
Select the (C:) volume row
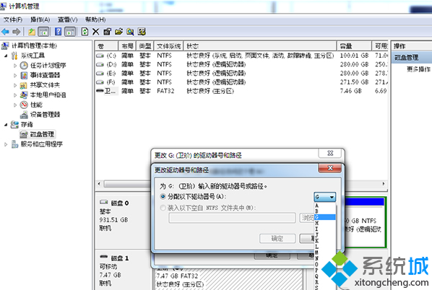pyautogui.click(x=241, y=56)
